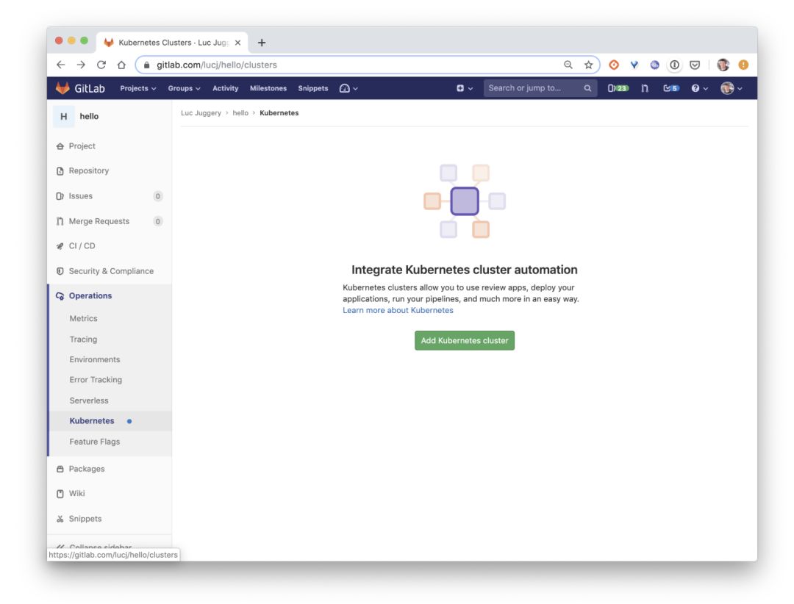Select Environments under Operations

tap(95, 359)
